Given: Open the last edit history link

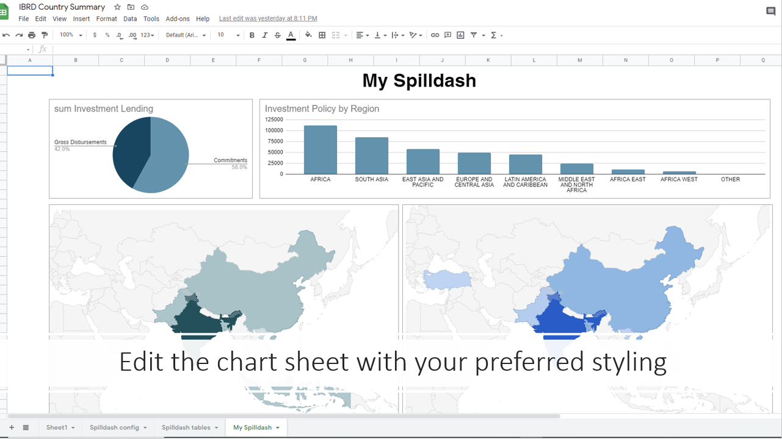Looking at the screenshot, I should click(268, 19).
